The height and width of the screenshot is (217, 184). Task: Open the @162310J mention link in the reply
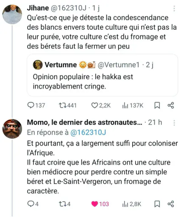tap(88, 133)
